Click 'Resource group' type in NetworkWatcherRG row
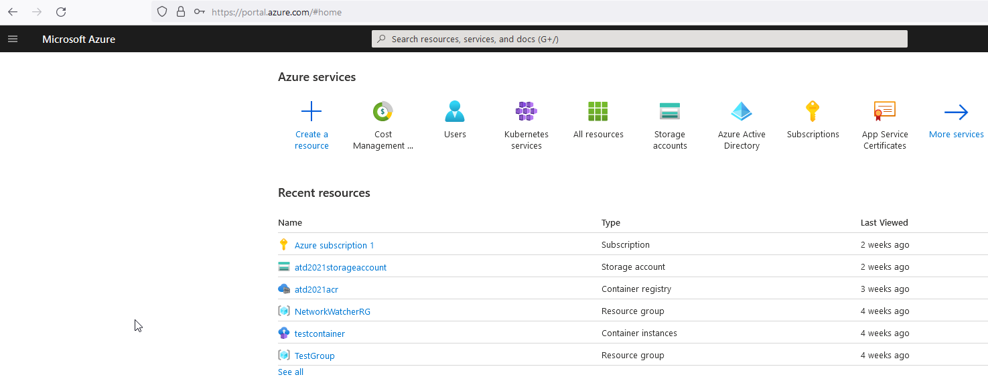The image size is (988, 383). 633,311
